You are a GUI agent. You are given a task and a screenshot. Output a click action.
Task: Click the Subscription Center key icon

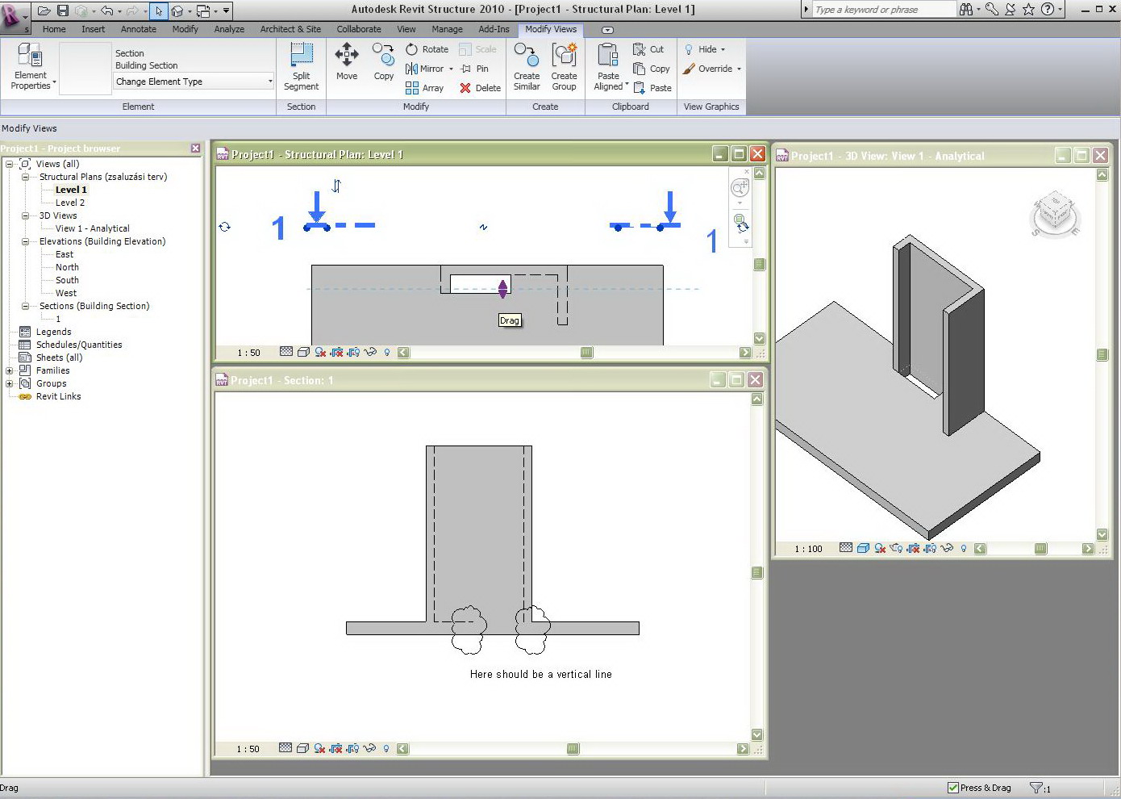pos(992,10)
